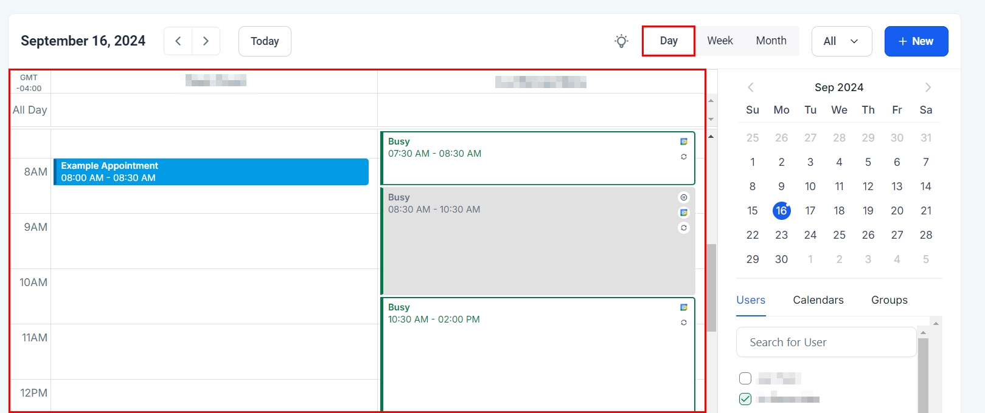Click the vertical scrollbar of the day grid

coord(711,288)
